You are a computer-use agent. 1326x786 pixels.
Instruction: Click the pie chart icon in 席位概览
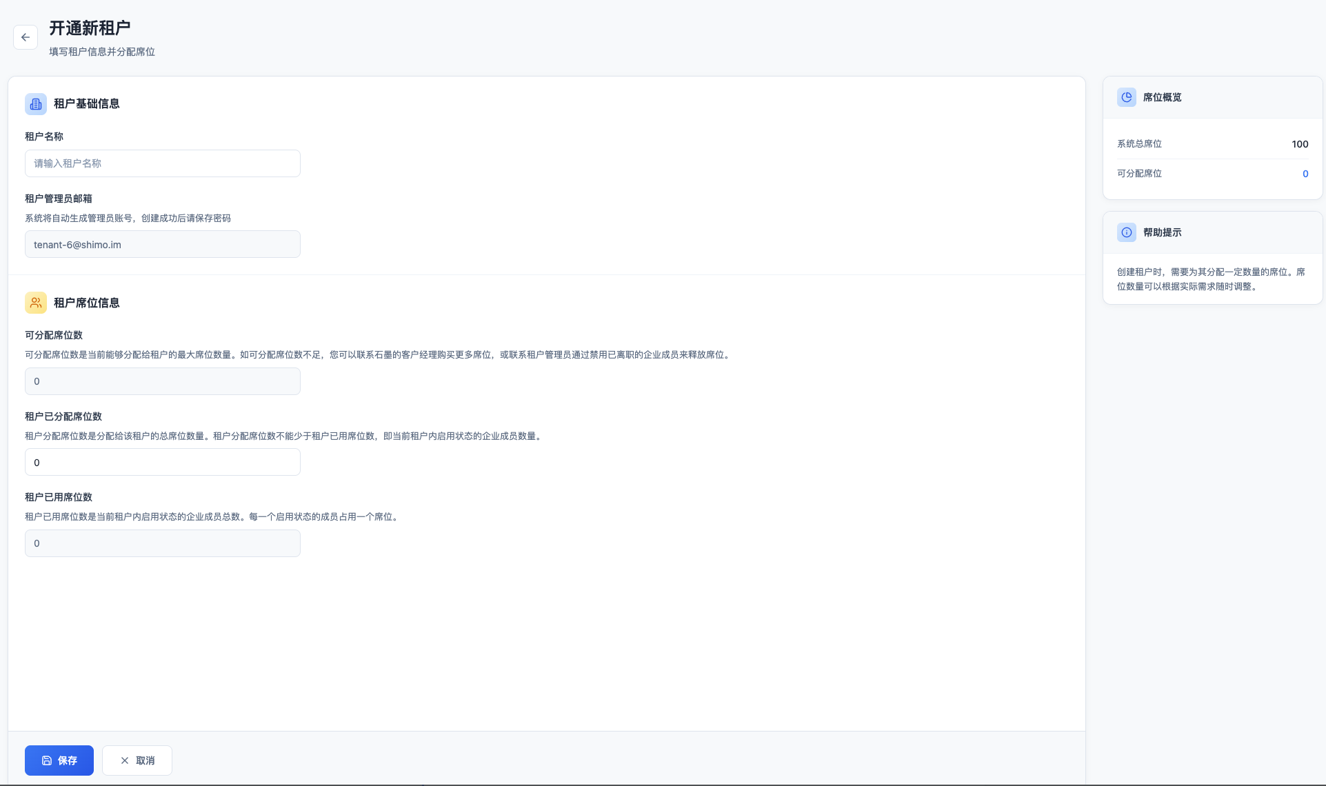[1127, 97]
